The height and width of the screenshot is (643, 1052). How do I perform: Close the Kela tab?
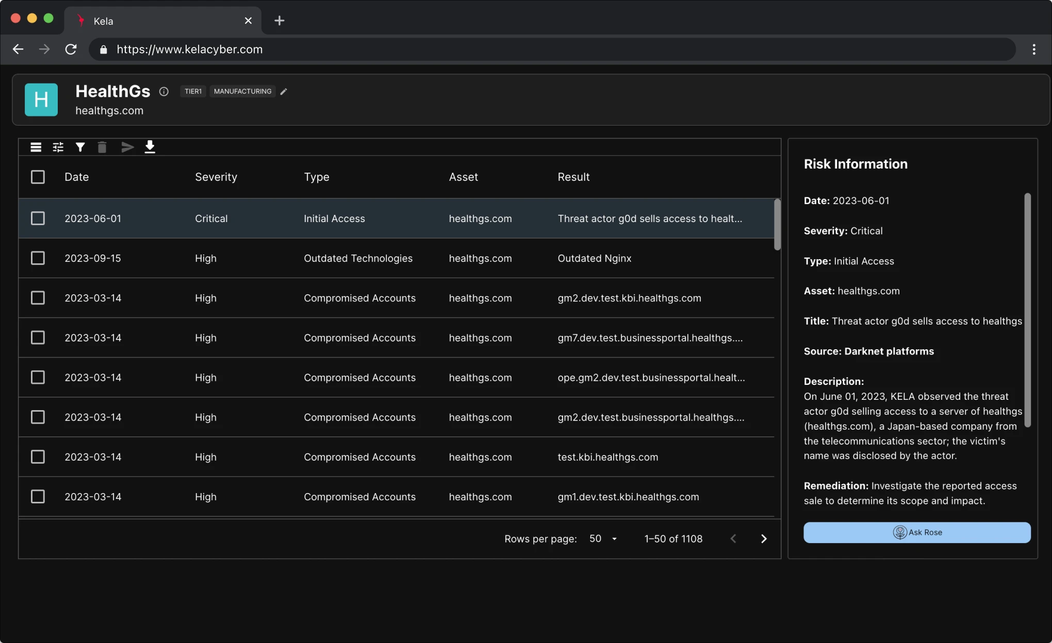click(248, 21)
